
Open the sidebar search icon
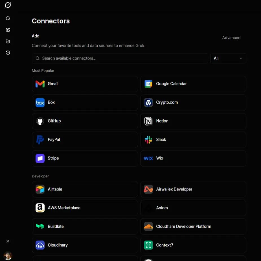point(8,18)
